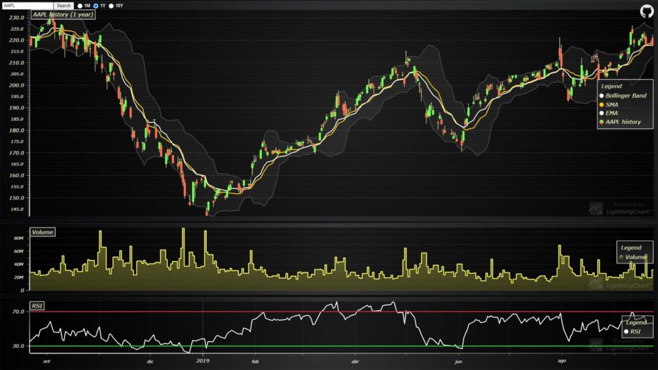Viewport: 658px width, 370px height.
Task: Click the Legend title in the price chart
Action: pos(611,86)
